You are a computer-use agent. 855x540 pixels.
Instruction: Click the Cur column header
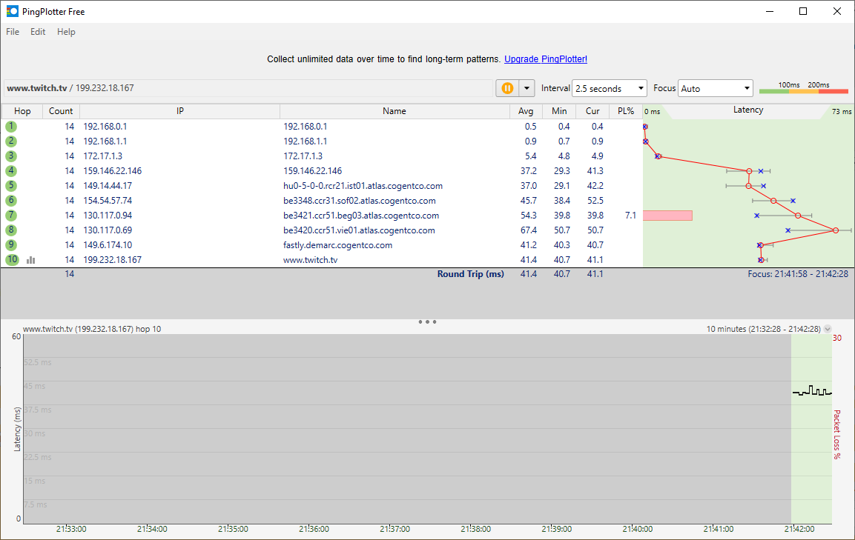pyautogui.click(x=592, y=111)
